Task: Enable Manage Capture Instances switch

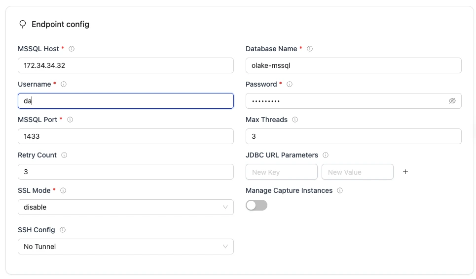Action: (x=256, y=205)
